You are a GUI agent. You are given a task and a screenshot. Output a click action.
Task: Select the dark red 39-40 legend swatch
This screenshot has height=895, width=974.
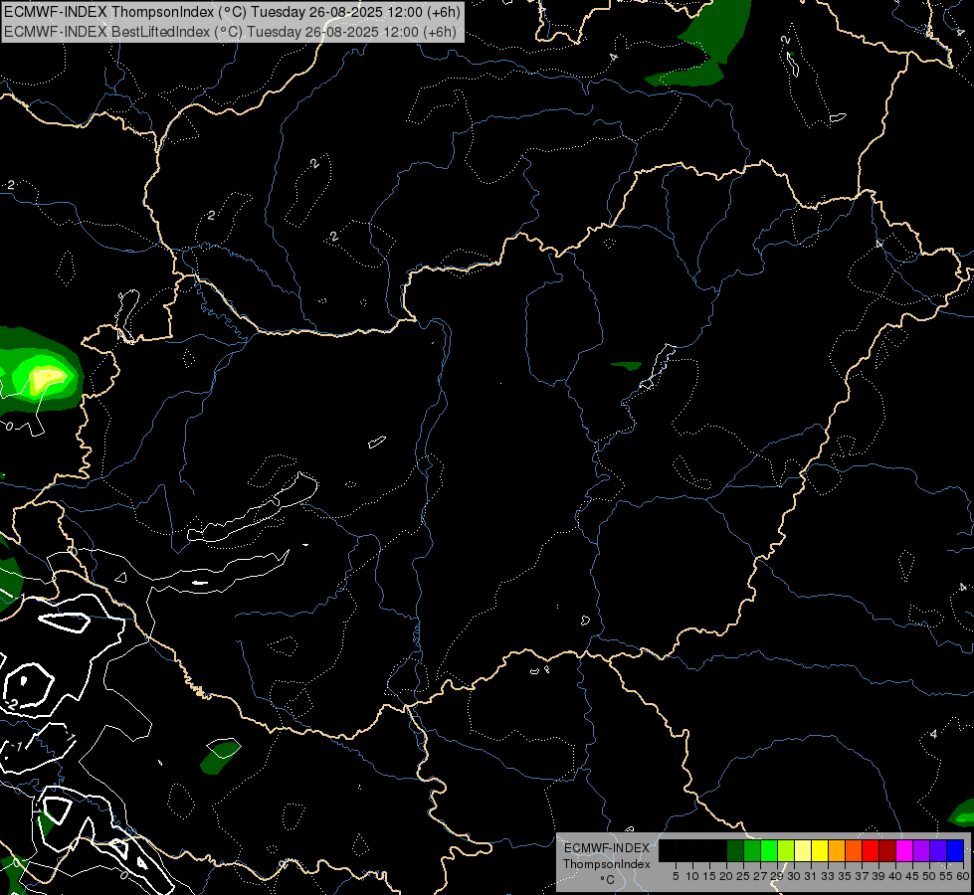887,850
